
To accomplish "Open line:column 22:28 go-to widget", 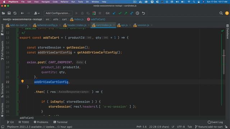I will point(159,127).
